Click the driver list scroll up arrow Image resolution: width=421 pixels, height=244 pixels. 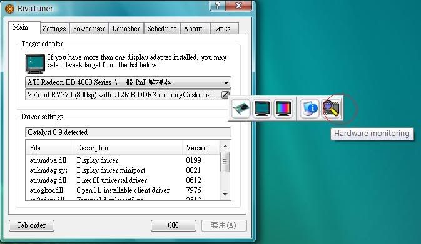tap(225, 146)
